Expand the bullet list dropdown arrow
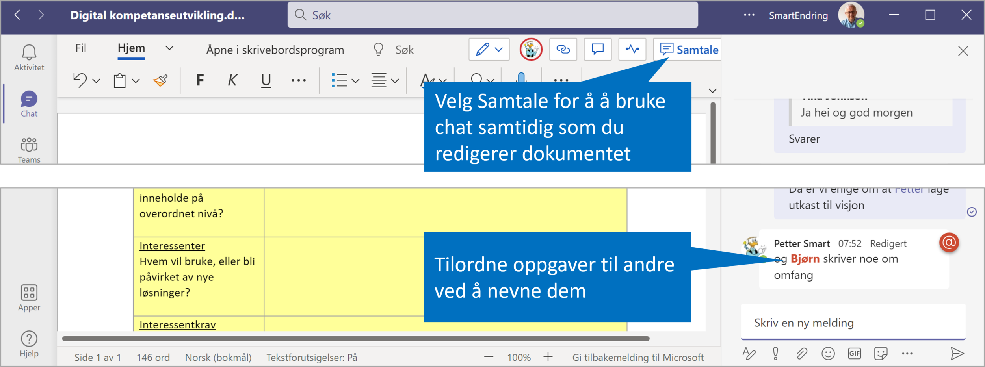The height and width of the screenshot is (367, 985). pos(355,81)
